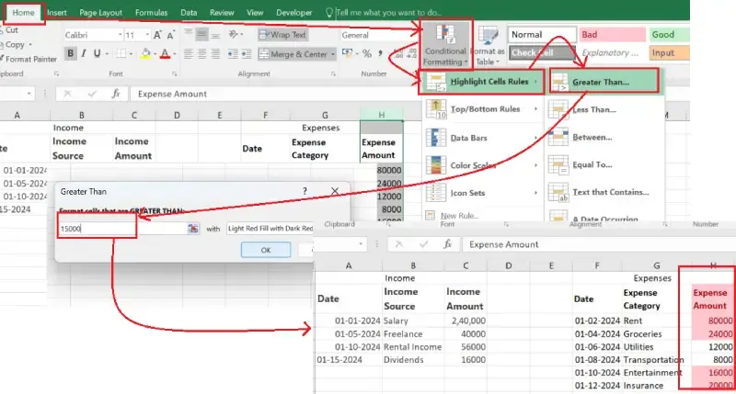
Task: Open the Name Box dropdown in upper sheet
Action: point(29,94)
